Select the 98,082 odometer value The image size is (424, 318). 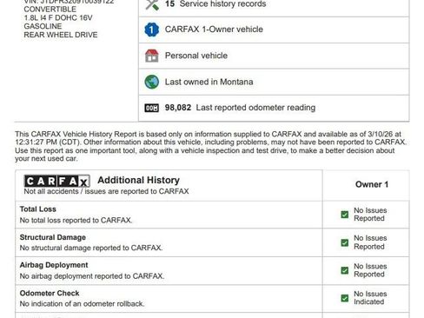pos(178,108)
